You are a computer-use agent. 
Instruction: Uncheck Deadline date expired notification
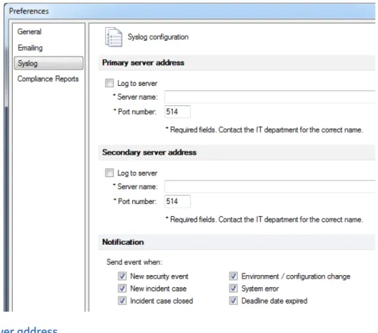234,301
